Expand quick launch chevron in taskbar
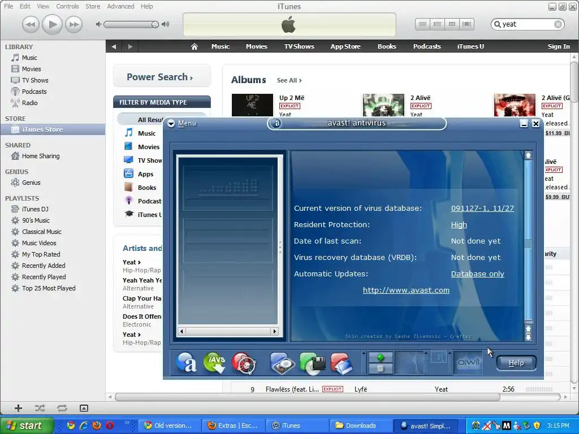The image size is (579, 434). coord(127,423)
